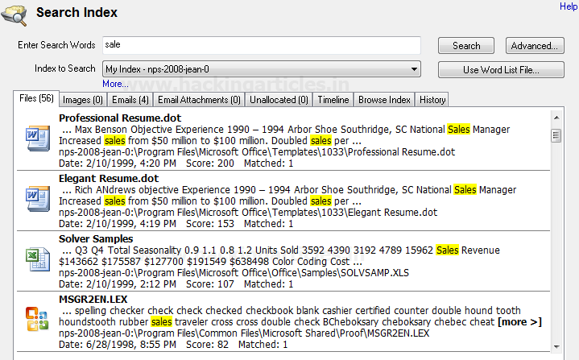The image size is (579, 360).
Task: Open Advanced search options
Action: pyautogui.click(x=535, y=46)
